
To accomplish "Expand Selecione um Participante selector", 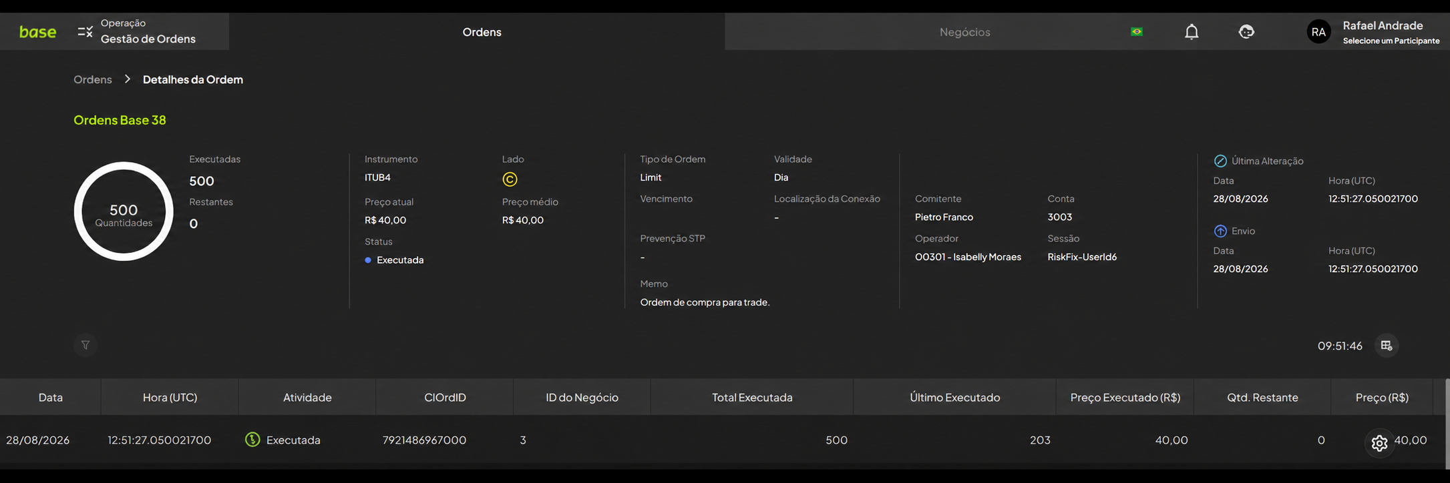I will (1391, 41).
